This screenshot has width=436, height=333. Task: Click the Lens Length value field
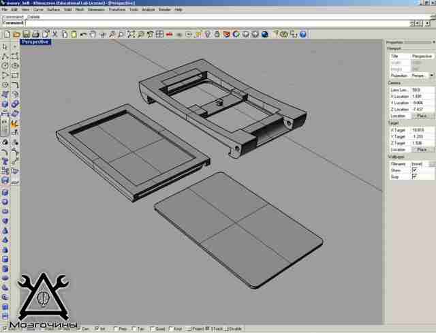point(422,90)
